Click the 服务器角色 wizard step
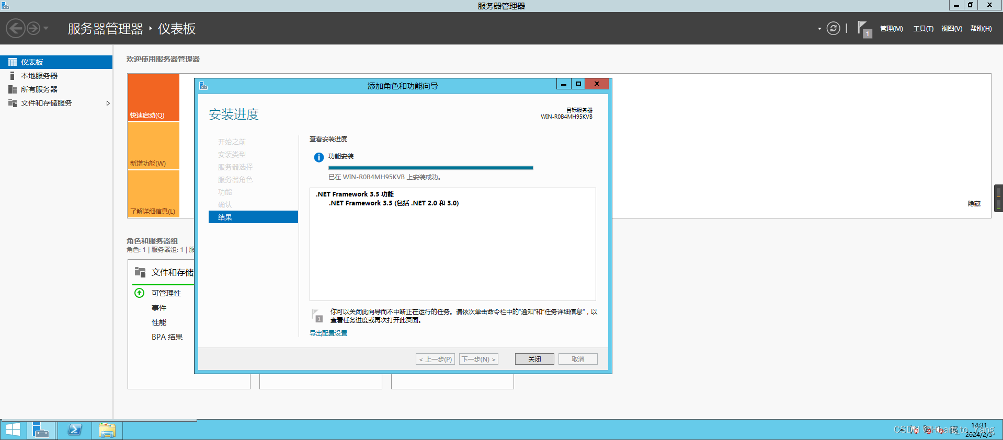 pyautogui.click(x=235, y=180)
